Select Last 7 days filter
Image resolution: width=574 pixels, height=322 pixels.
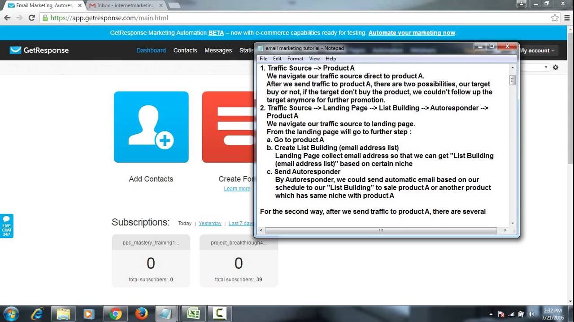click(x=241, y=223)
